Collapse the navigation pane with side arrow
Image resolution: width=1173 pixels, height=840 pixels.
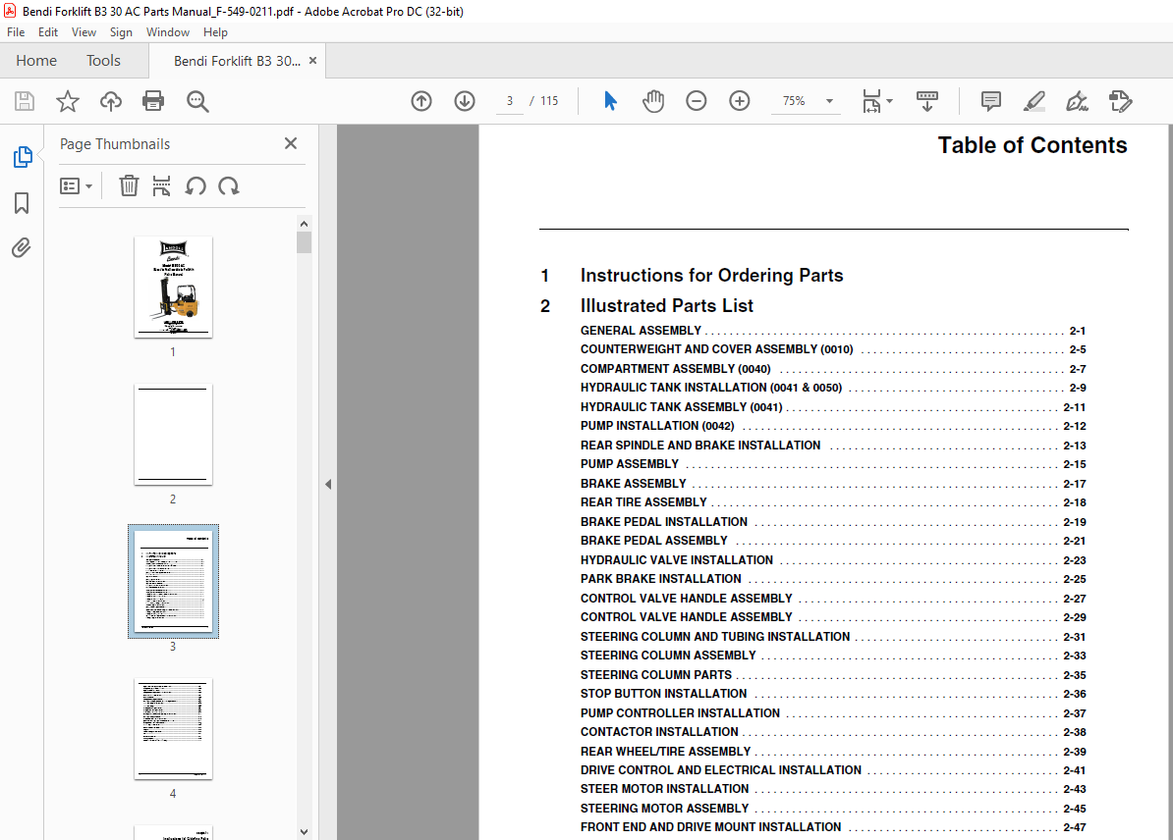point(328,484)
